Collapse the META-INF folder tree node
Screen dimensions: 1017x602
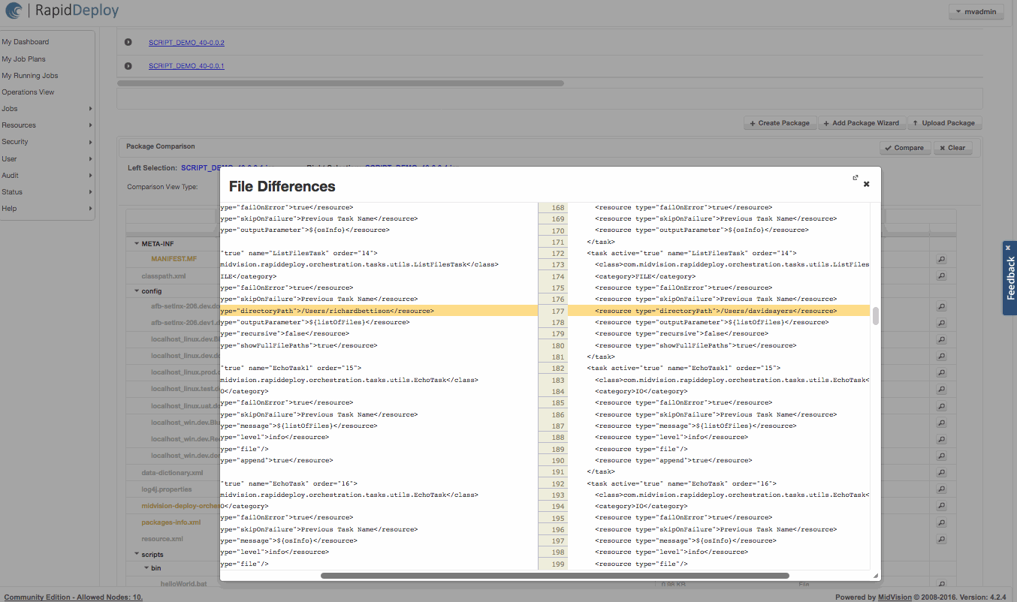pos(137,243)
